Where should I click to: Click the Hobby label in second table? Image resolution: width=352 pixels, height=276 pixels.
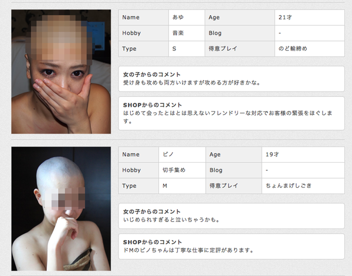[131, 170]
